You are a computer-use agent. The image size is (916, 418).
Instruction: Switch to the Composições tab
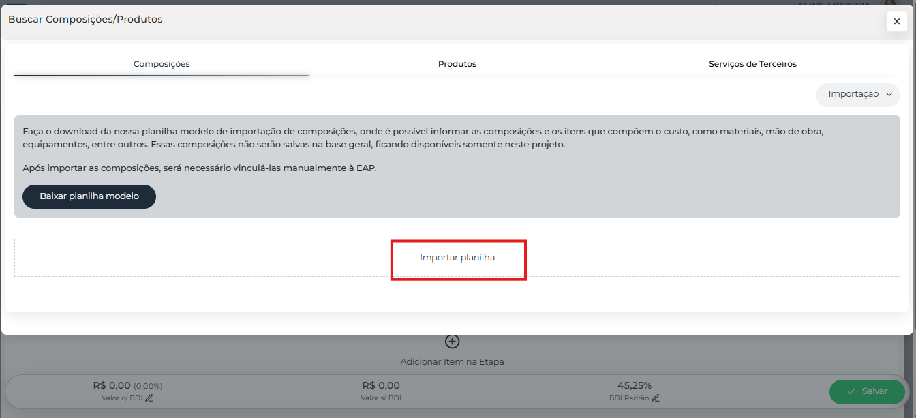click(x=162, y=64)
